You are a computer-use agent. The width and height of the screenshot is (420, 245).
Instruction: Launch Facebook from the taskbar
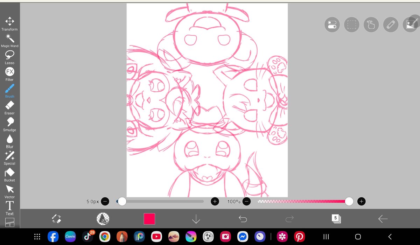[53, 237]
